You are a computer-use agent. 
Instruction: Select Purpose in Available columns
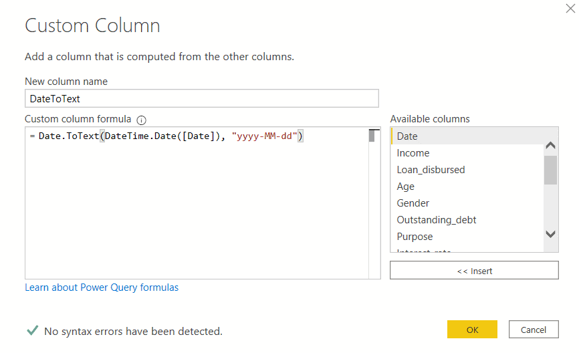(x=467, y=236)
